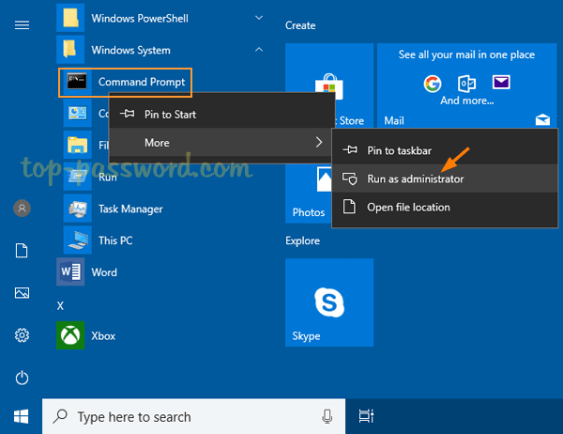The width and height of the screenshot is (563, 434).
Task: Expand the hamburger menu at top
Action: click(22, 25)
